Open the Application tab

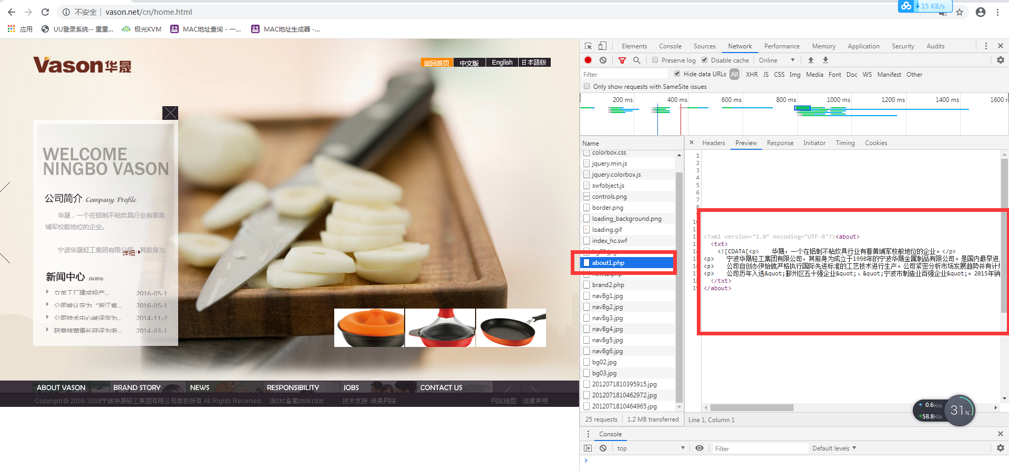[863, 46]
